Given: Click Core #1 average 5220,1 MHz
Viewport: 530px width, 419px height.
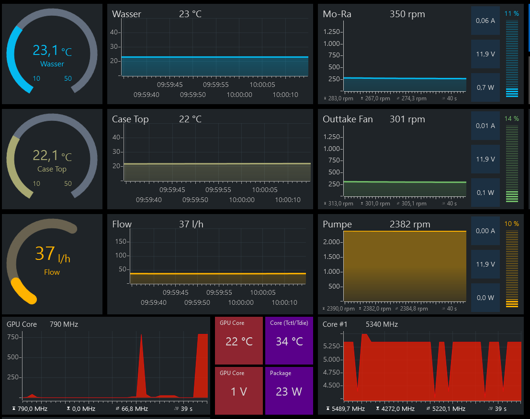Looking at the screenshot, I should (x=446, y=409).
